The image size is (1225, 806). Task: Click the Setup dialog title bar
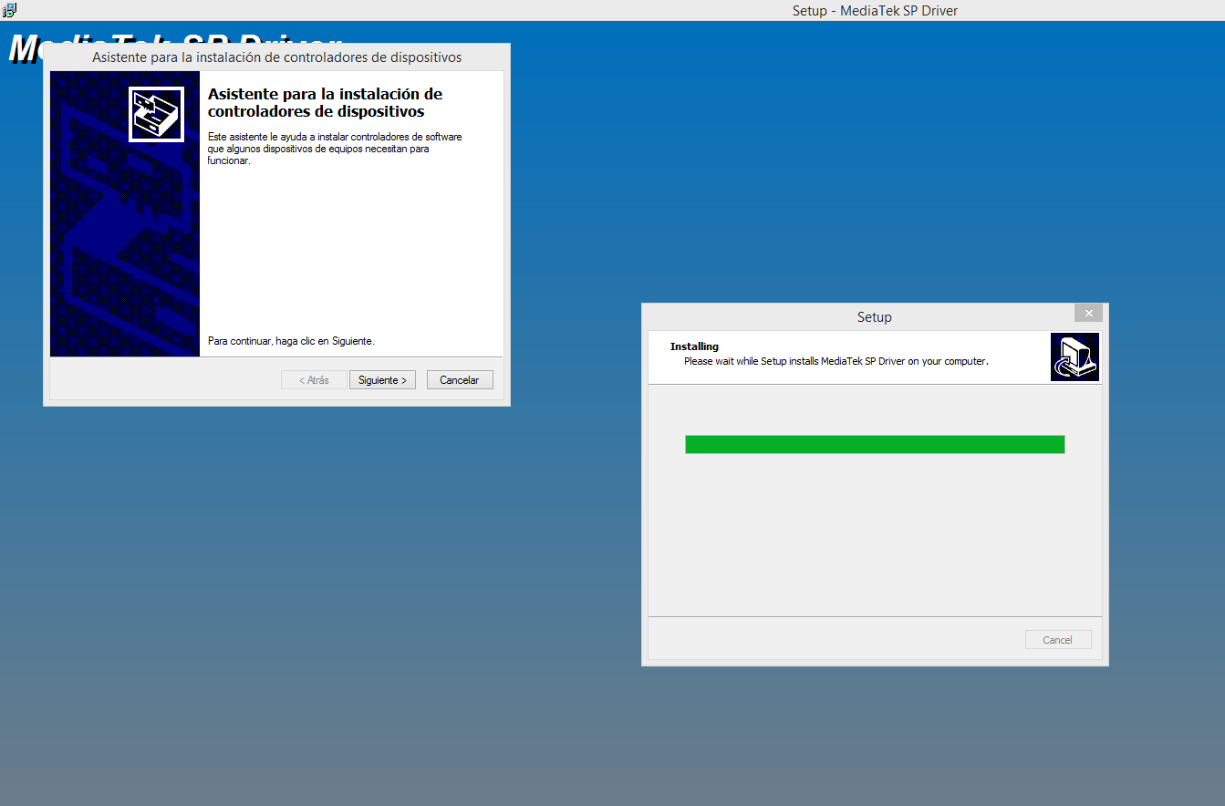874,316
